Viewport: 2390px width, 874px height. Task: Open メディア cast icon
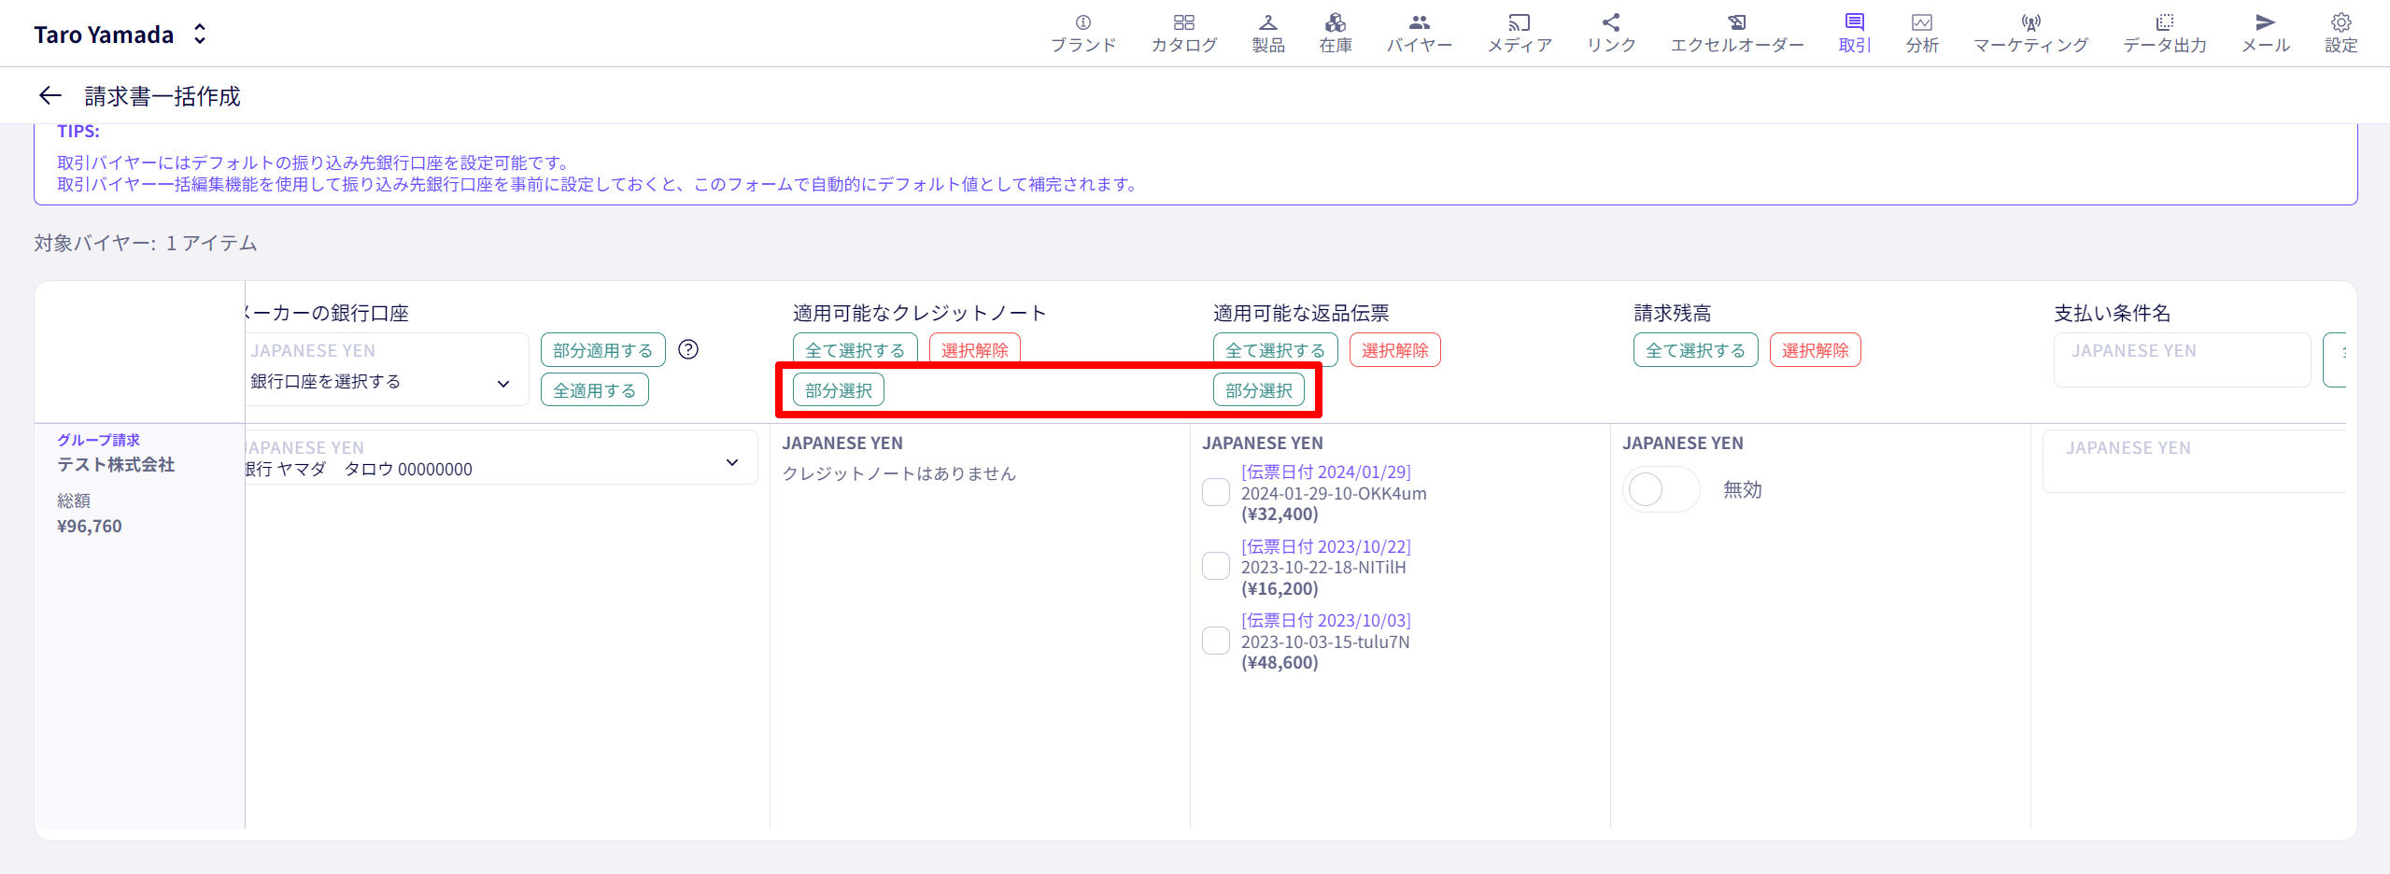tap(1519, 22)
